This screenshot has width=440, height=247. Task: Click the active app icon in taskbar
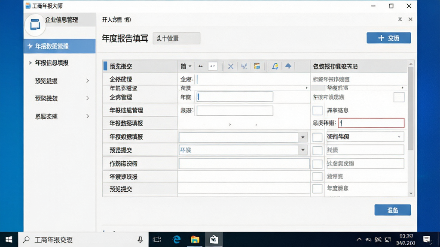(214, 239)
